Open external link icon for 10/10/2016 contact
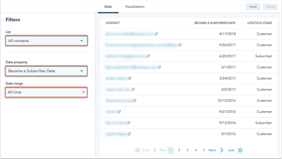 point(134,101)
